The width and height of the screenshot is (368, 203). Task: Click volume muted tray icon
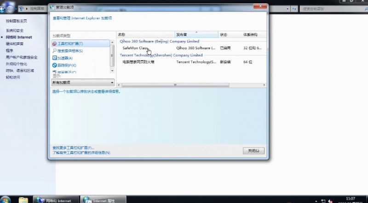click(x=330, y=201)
